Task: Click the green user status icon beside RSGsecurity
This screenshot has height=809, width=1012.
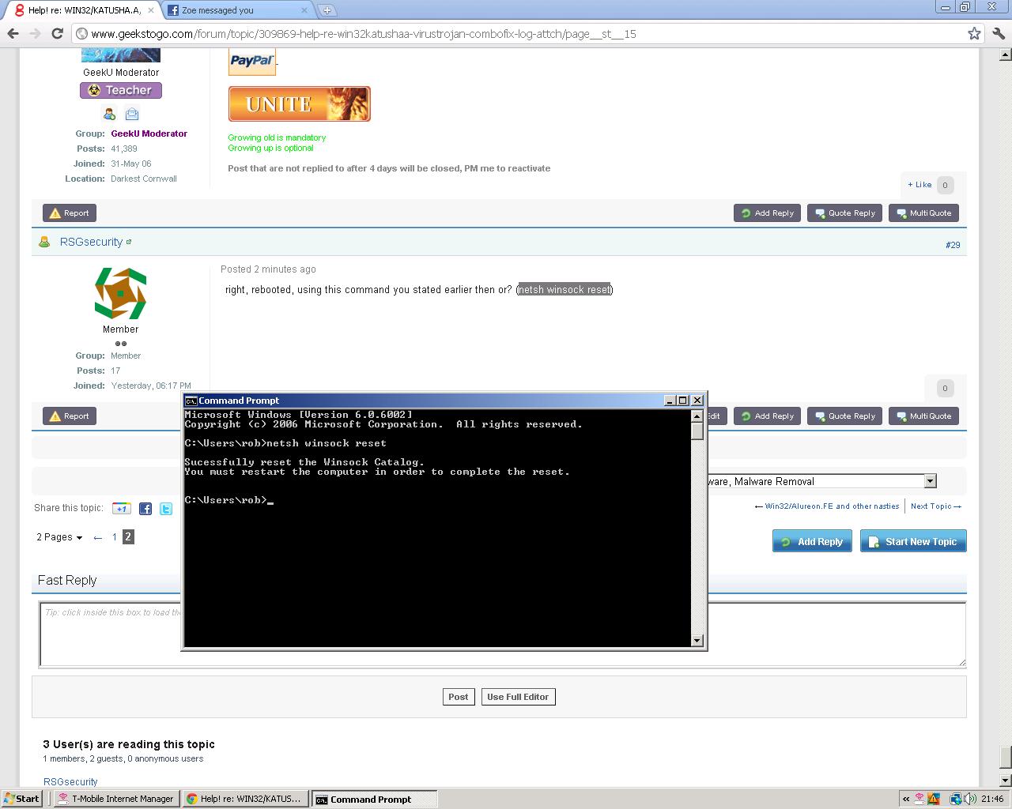Action: click(x=44, y=242)
